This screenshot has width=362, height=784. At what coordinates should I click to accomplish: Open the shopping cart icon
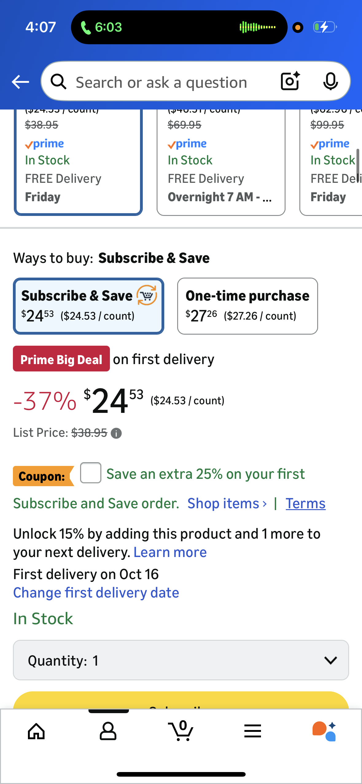pyautogui.click(x=181, y=731)
